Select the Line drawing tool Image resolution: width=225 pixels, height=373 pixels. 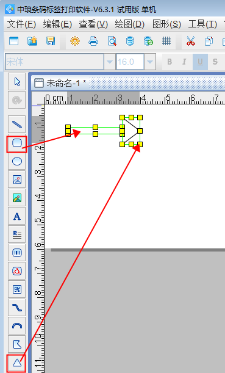pyautogui.click(x=17, y=124)
